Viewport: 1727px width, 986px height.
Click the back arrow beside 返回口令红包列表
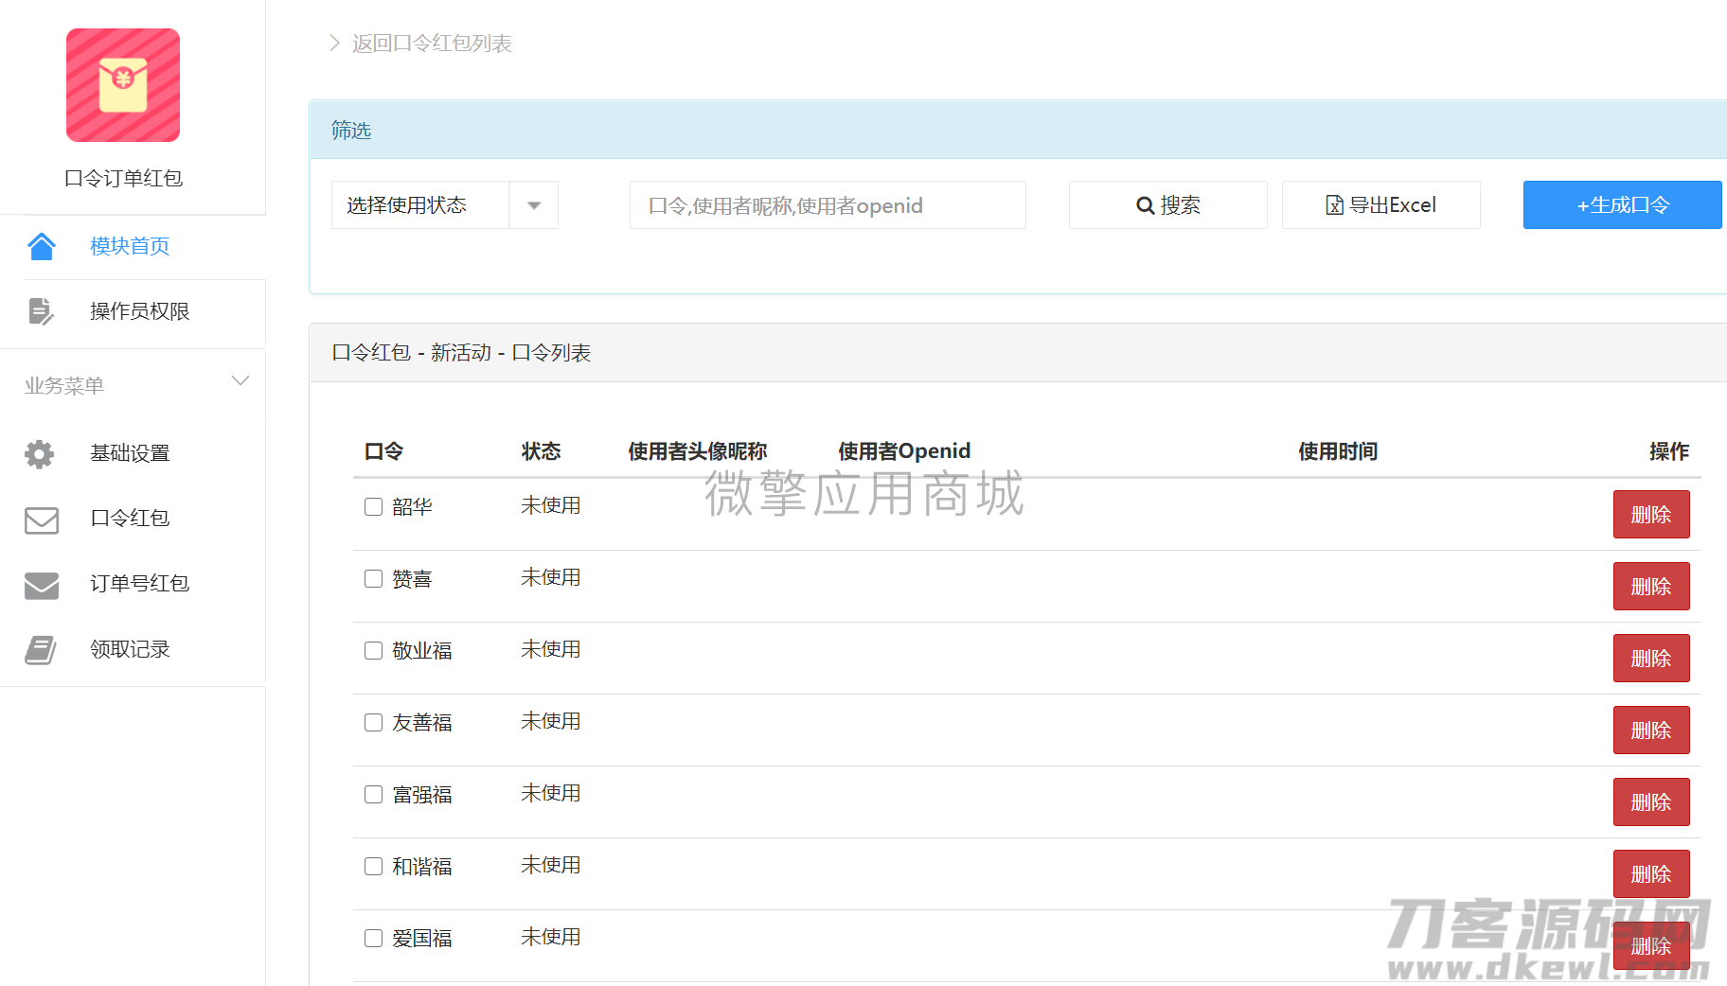(334, 44)
